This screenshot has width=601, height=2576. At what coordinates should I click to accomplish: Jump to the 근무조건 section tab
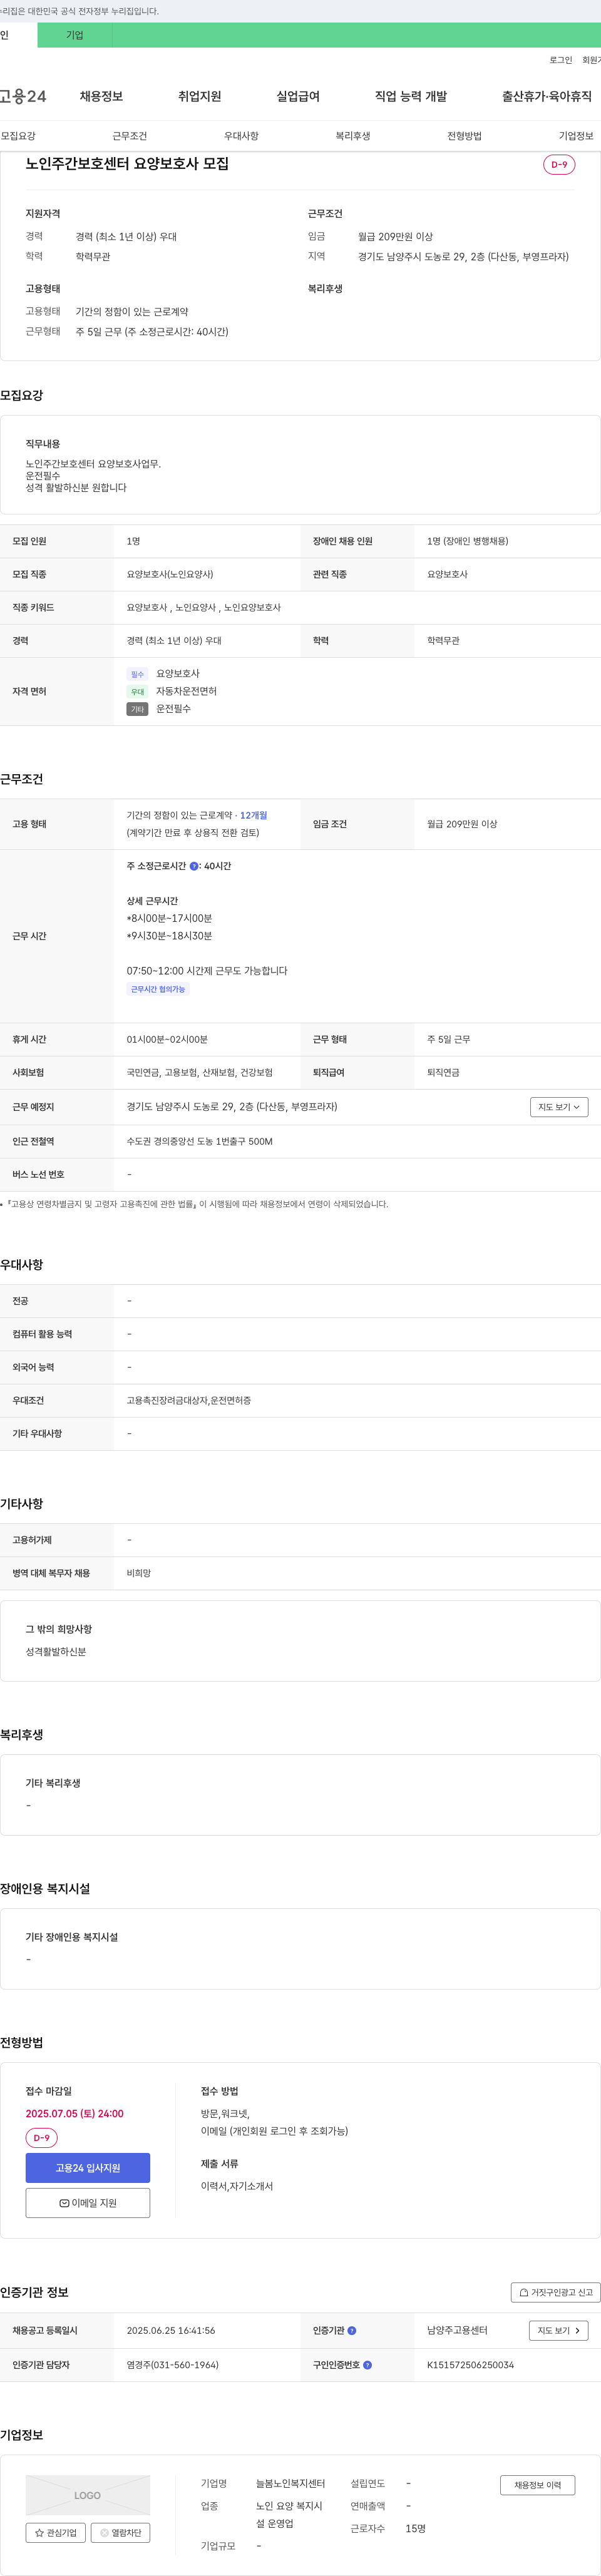coord(129,136)
